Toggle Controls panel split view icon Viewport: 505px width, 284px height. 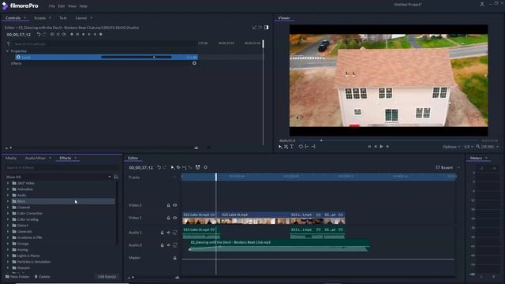267,28
